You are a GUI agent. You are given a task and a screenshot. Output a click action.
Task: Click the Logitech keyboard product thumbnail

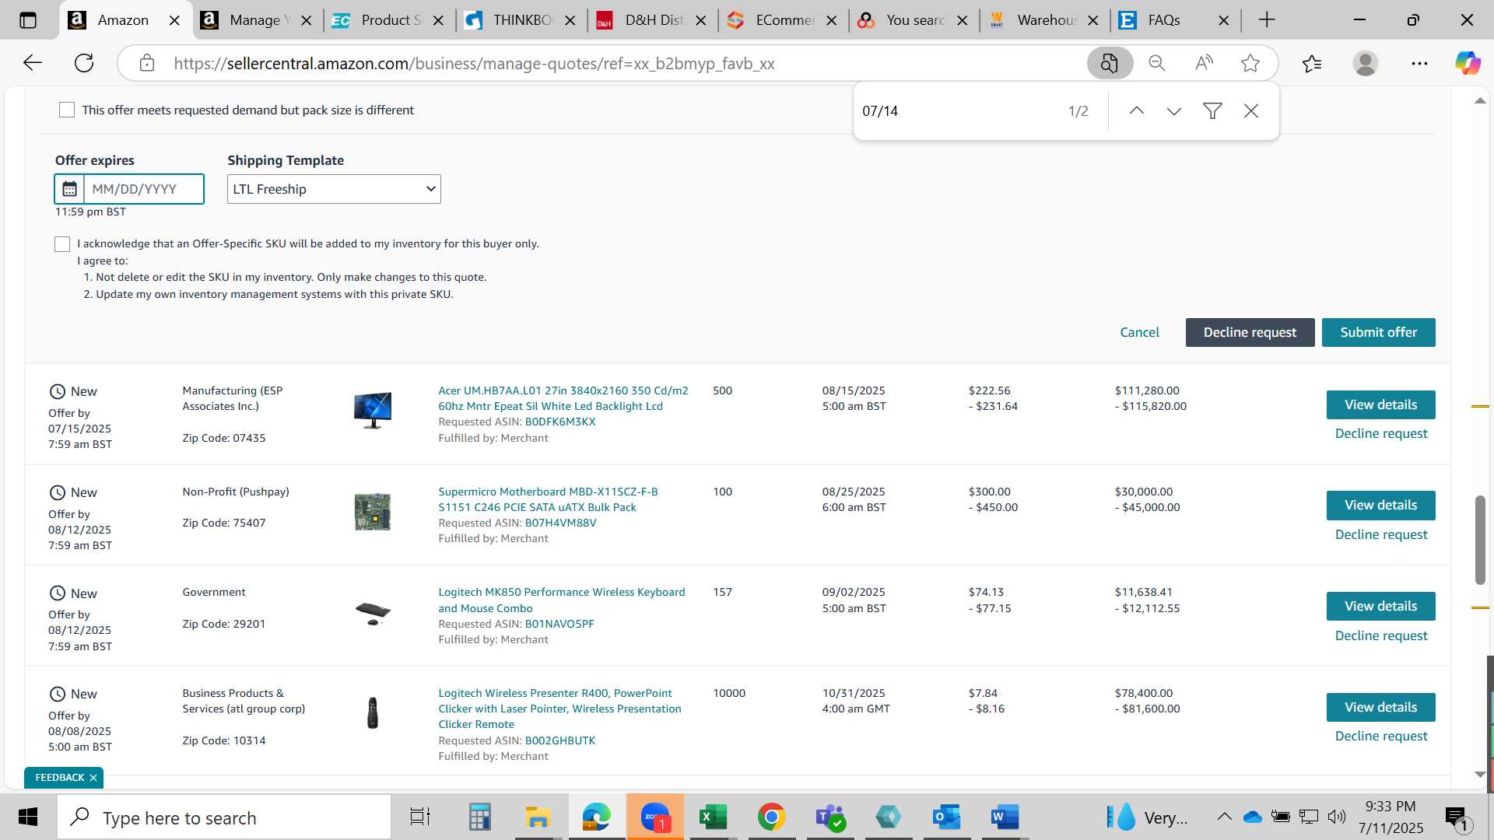[373, 613]
